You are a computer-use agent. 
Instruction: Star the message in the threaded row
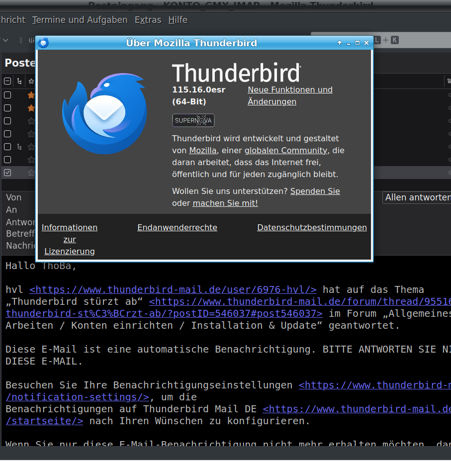31,147
